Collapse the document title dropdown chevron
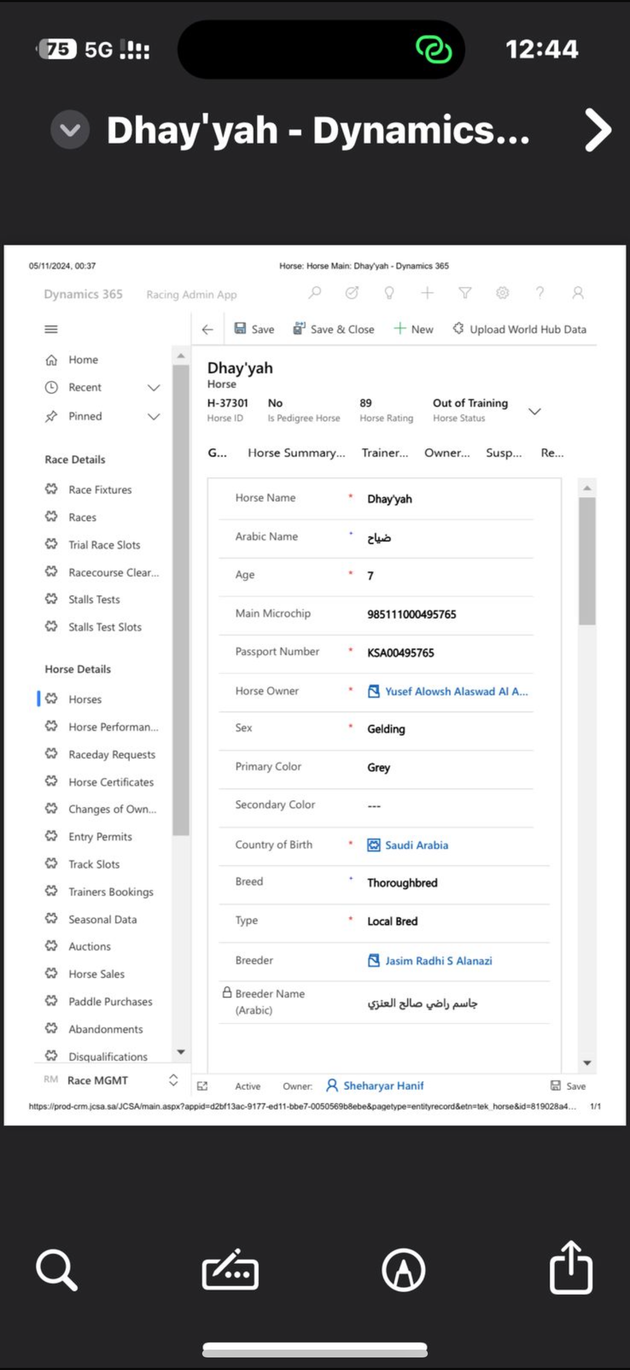 coord(69,129)
